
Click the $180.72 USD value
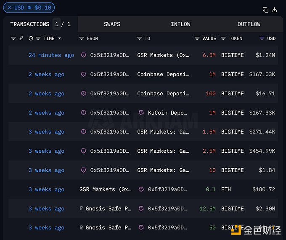[x=264, y=189]
